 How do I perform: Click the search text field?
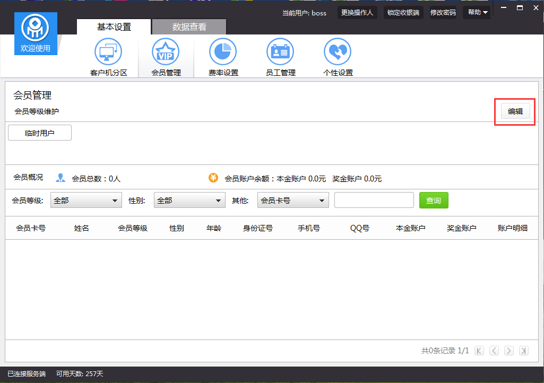374,201
